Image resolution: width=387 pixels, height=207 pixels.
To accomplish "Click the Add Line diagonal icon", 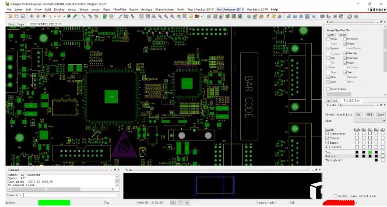I will (x=84, y=16).
